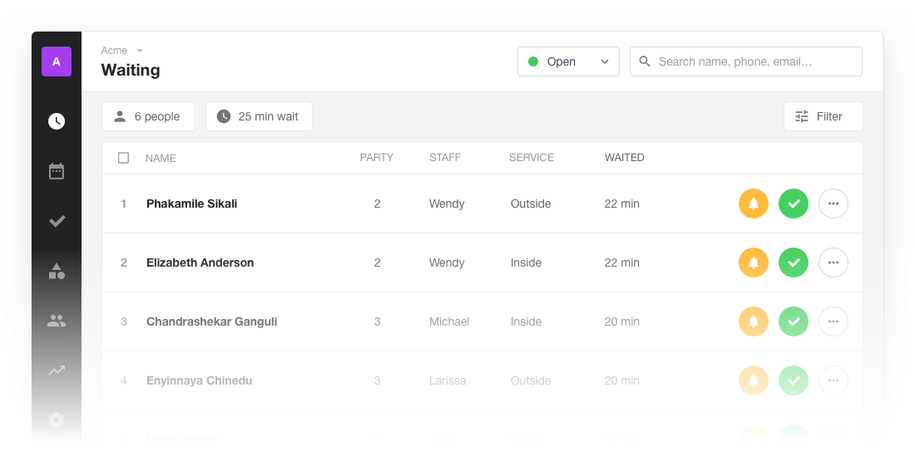The width and height of the screenshot is (915, 471).
Task: Open the customers people icon in sidebar
Action: (x=57, y=321)
